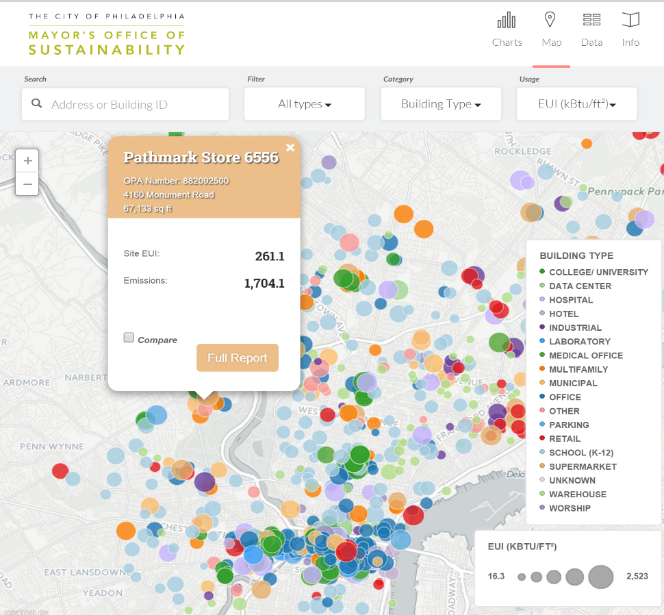Click the Supermarket legend entry
The image size is (664, 615).
coord(578,467)
